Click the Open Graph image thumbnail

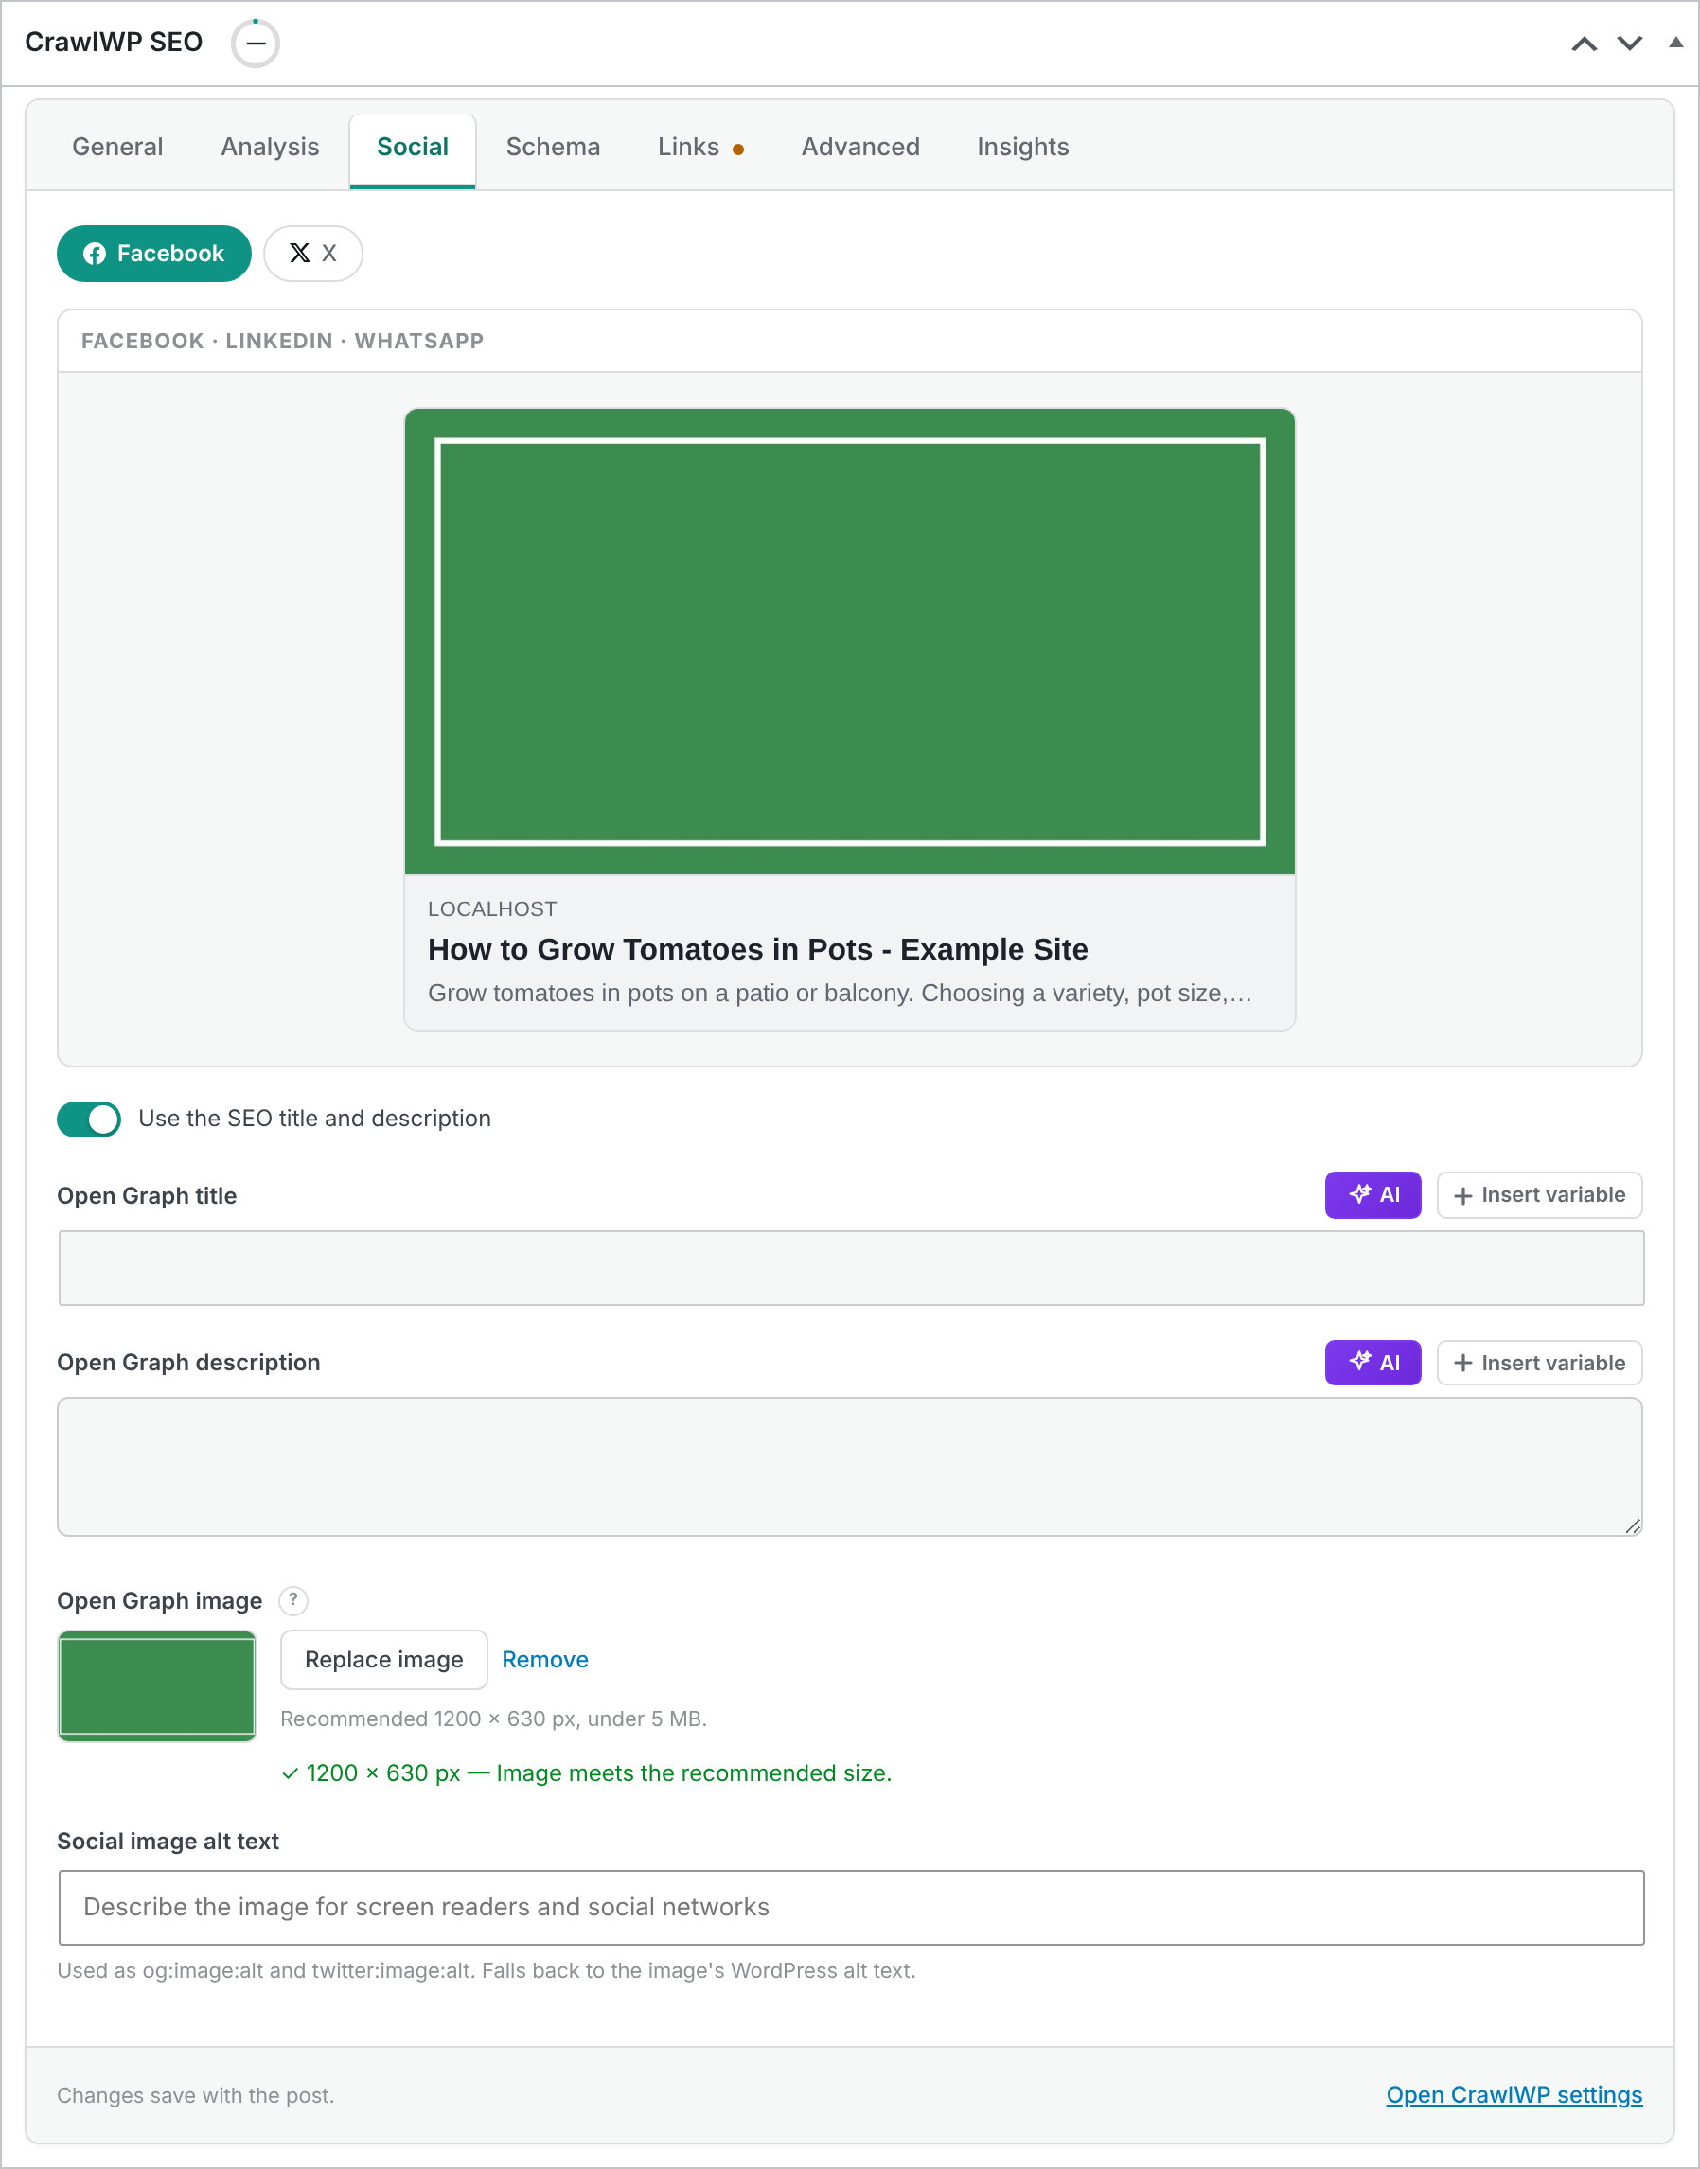coord(156,1686)
